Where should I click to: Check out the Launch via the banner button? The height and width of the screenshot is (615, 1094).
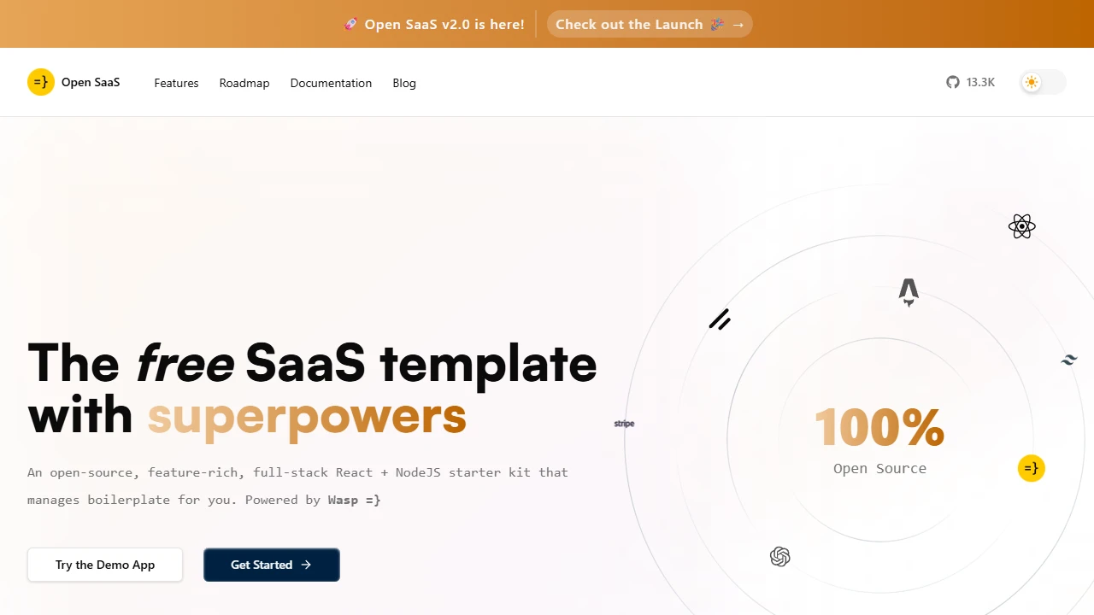click(649, 24)
